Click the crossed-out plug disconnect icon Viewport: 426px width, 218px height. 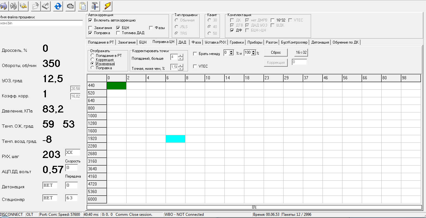[13, 5]
